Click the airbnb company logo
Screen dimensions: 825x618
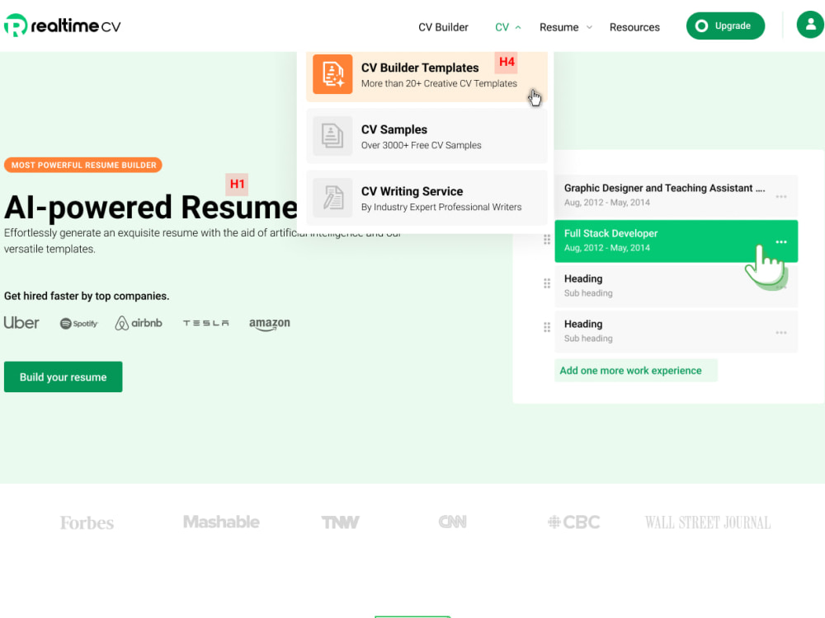pos(139,323)
